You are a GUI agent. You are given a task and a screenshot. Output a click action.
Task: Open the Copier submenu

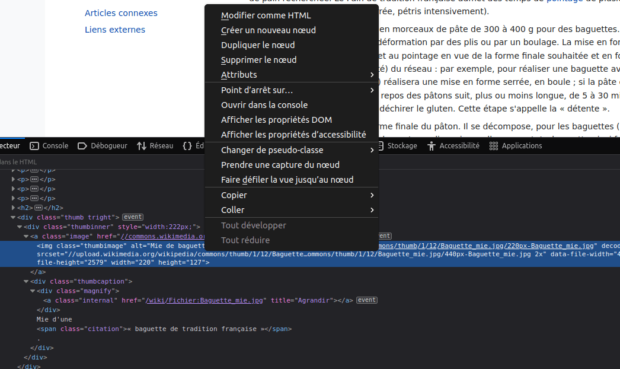pos(292,195)
